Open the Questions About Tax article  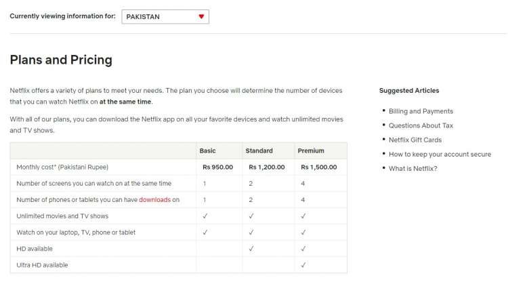[x=419, y=125]
